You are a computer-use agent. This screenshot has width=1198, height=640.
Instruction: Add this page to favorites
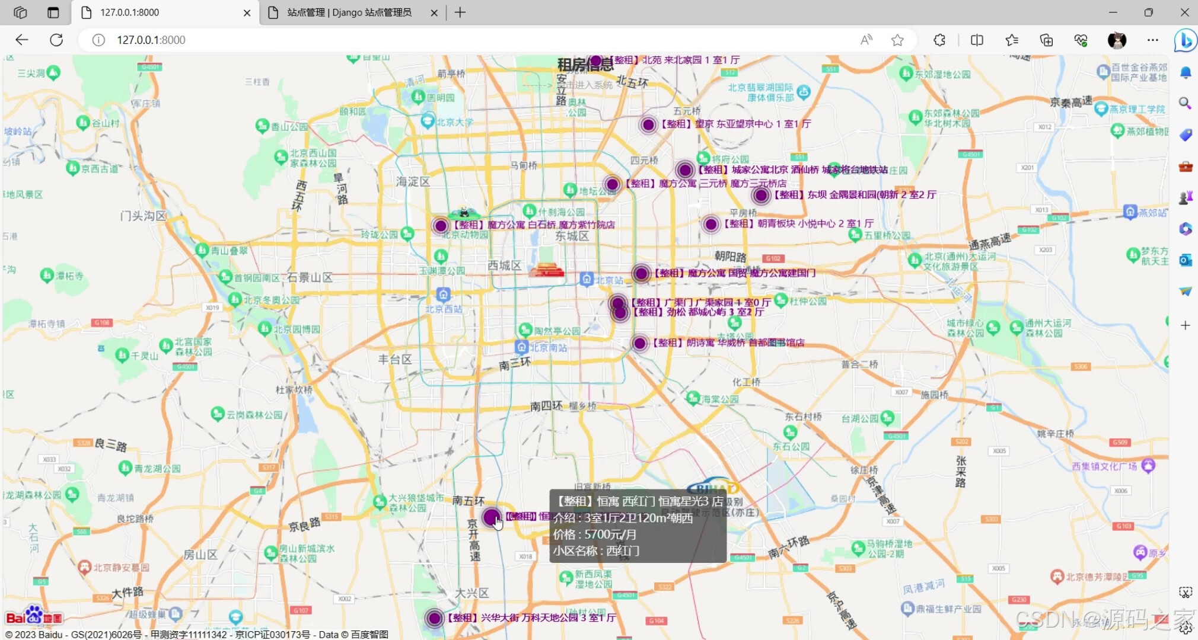click(897, 40)
